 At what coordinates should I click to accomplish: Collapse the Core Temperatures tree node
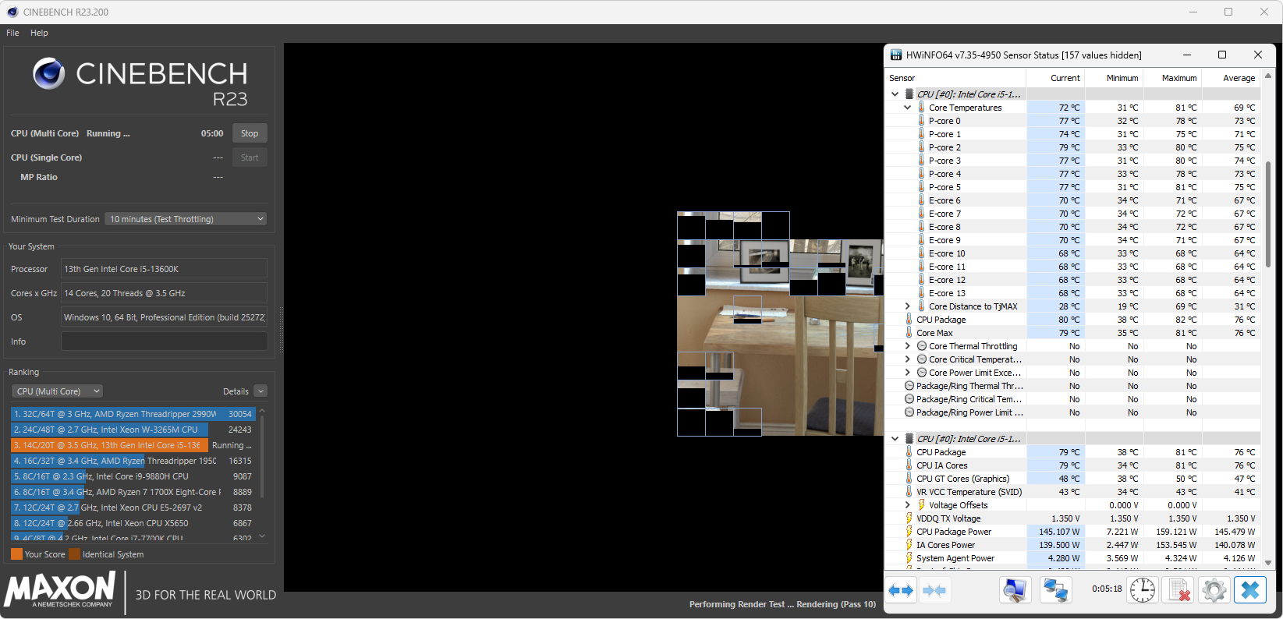[x=907, y=108]
